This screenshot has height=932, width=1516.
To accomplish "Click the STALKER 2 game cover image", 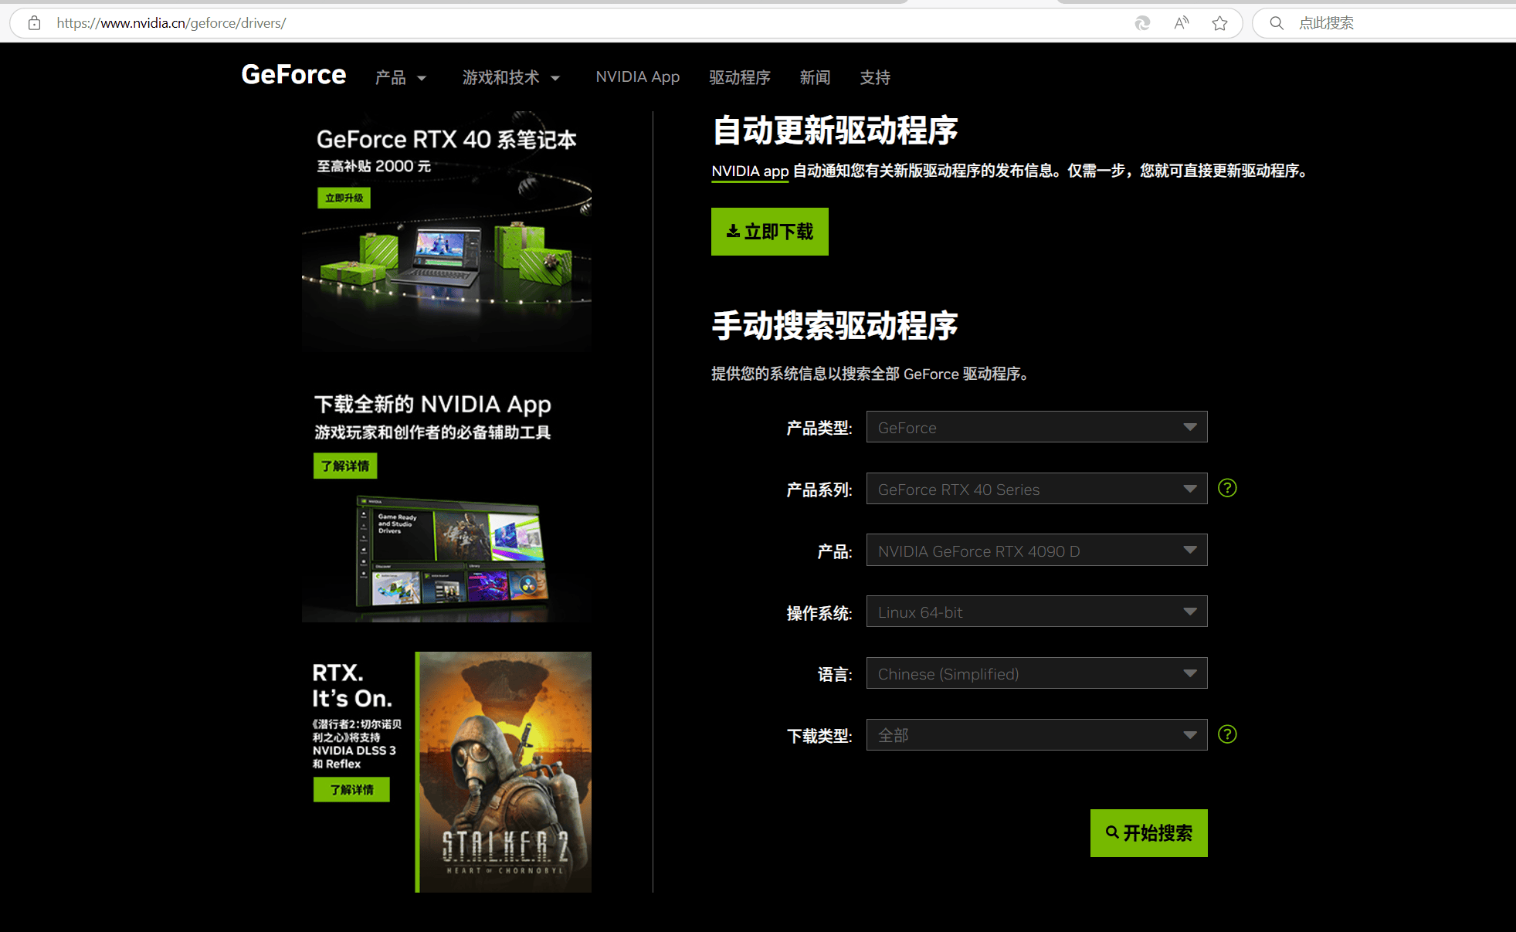I will tap(504, 772).
